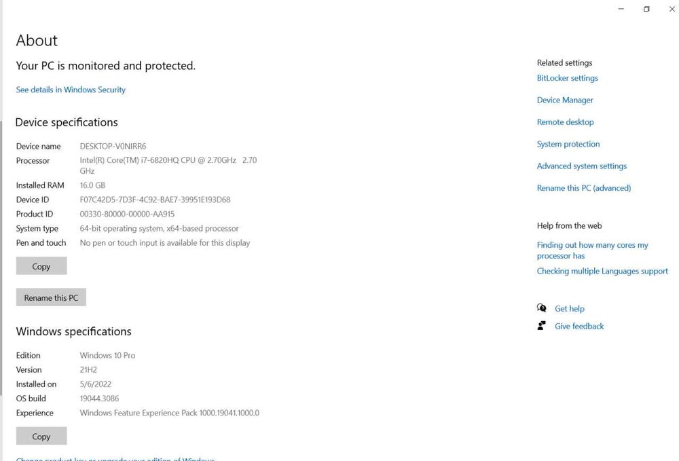679x461 pixels.
Task: Restore down the Settings window
Action: tap(646, 9)
